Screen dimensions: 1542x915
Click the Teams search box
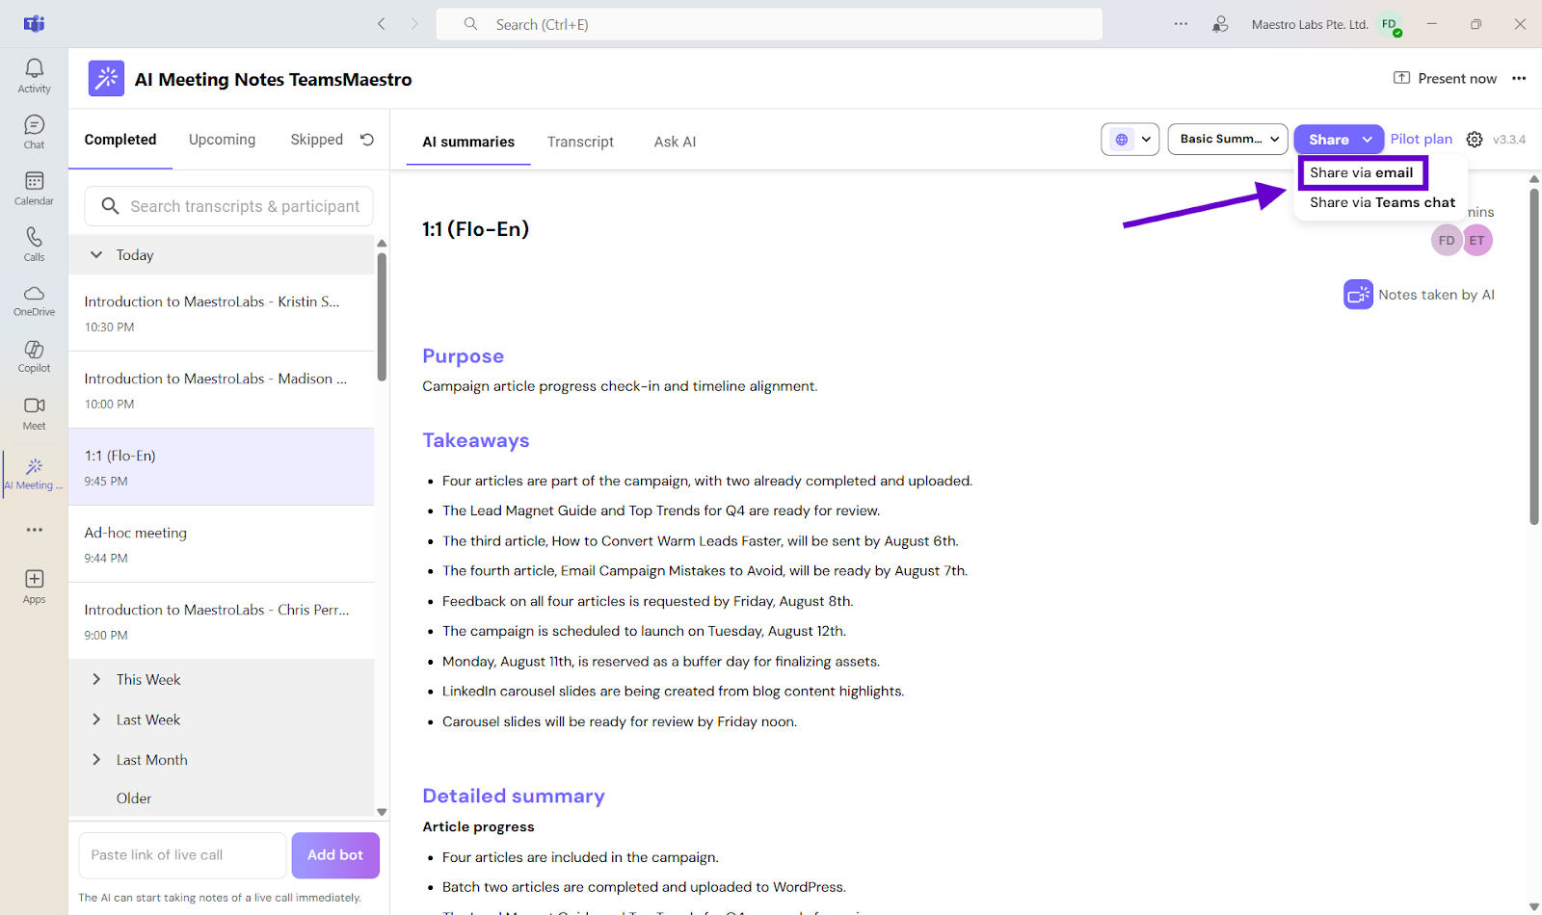click(769, 24)
